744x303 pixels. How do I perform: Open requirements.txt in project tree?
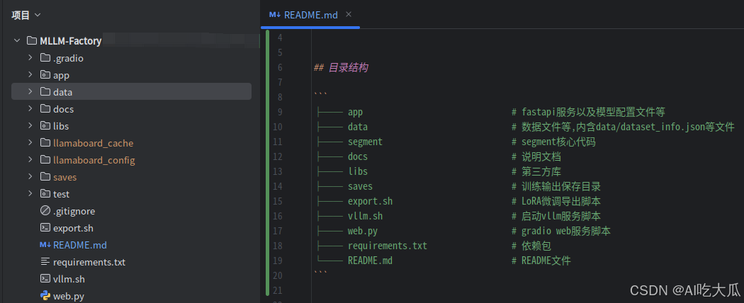click(x=89, y=262)
